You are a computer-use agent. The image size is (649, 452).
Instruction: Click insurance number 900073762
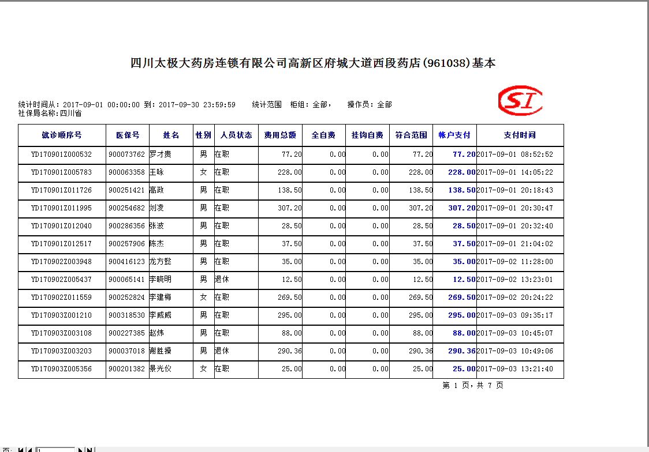(x=126, y=155)
